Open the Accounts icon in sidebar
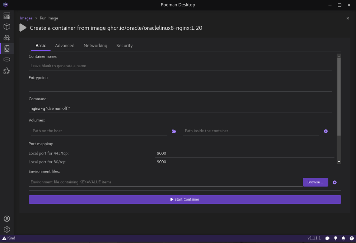This screenshot has width=356, height=243. pos(7,219)
